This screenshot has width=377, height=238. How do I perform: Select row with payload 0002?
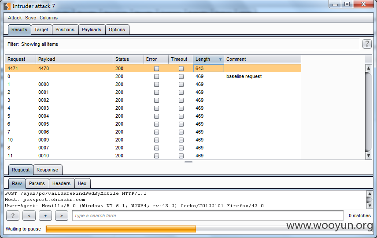click(x=153, y=100)
